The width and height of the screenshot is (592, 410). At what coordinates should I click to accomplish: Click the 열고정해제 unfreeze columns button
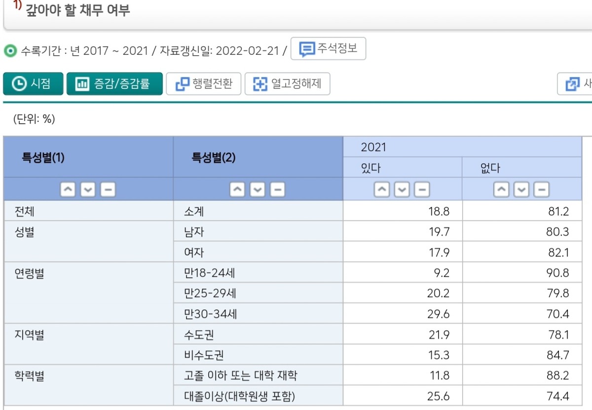(287, 84)
